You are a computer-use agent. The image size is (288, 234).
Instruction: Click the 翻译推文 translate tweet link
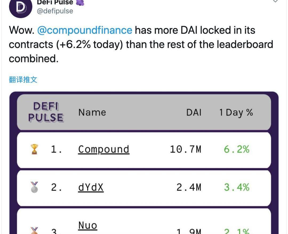click(x=23, y=79)
